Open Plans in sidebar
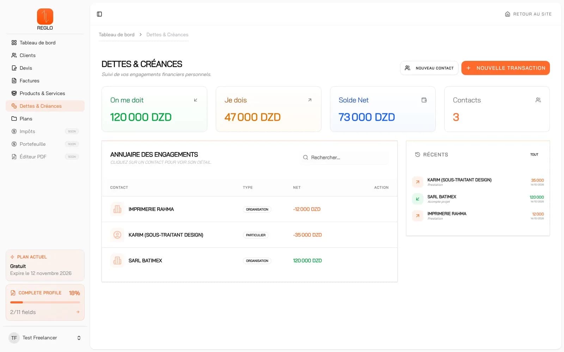 click(x=45, y=119)
